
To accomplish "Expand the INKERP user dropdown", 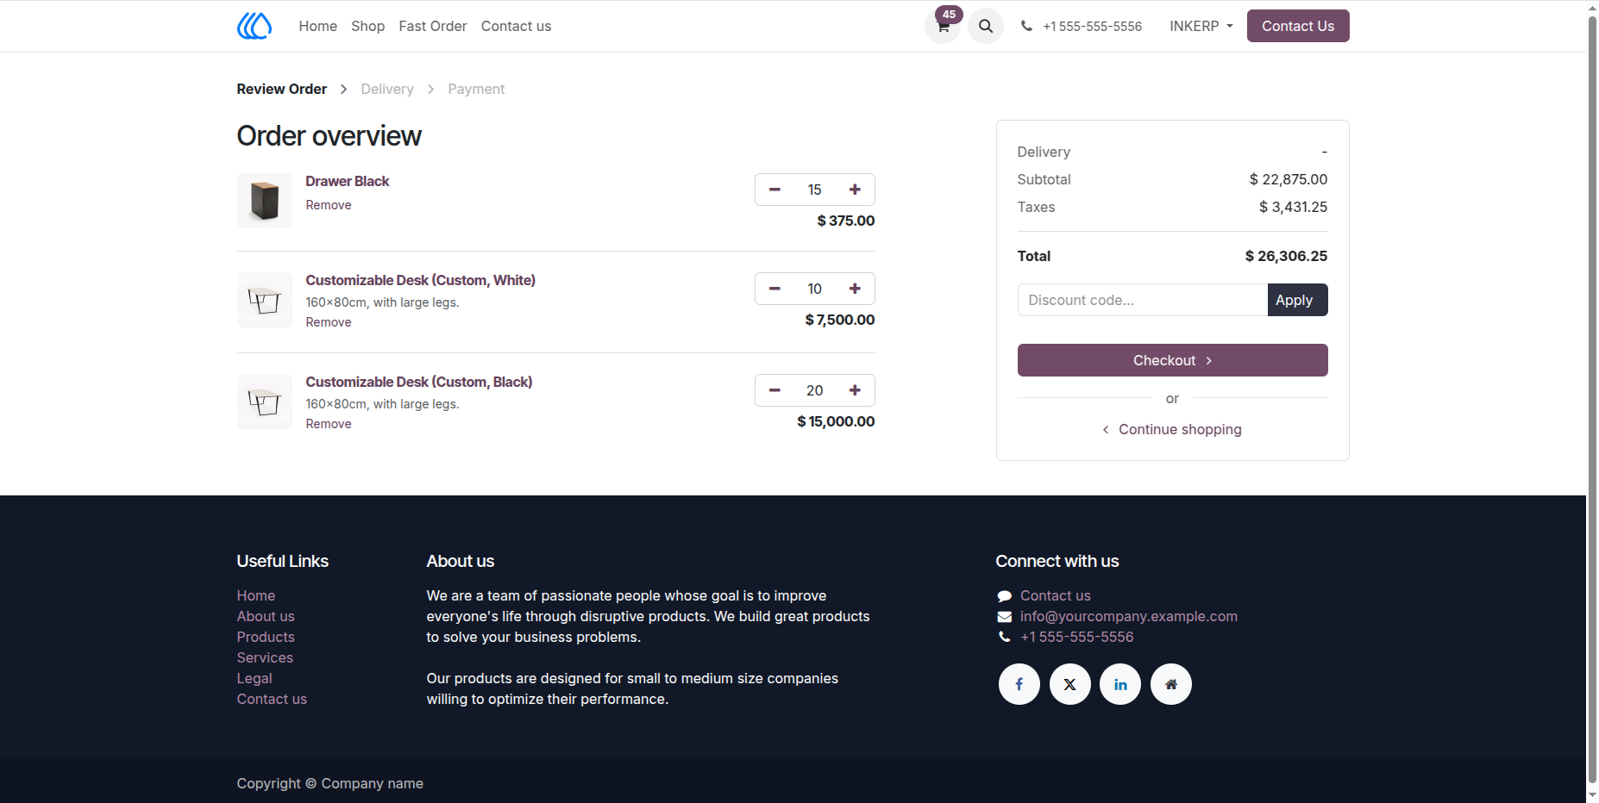I will coord(1201,26).
